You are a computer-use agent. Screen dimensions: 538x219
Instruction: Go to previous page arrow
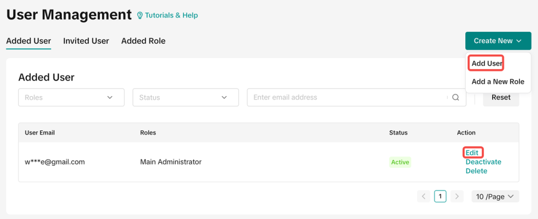point(424,197)
